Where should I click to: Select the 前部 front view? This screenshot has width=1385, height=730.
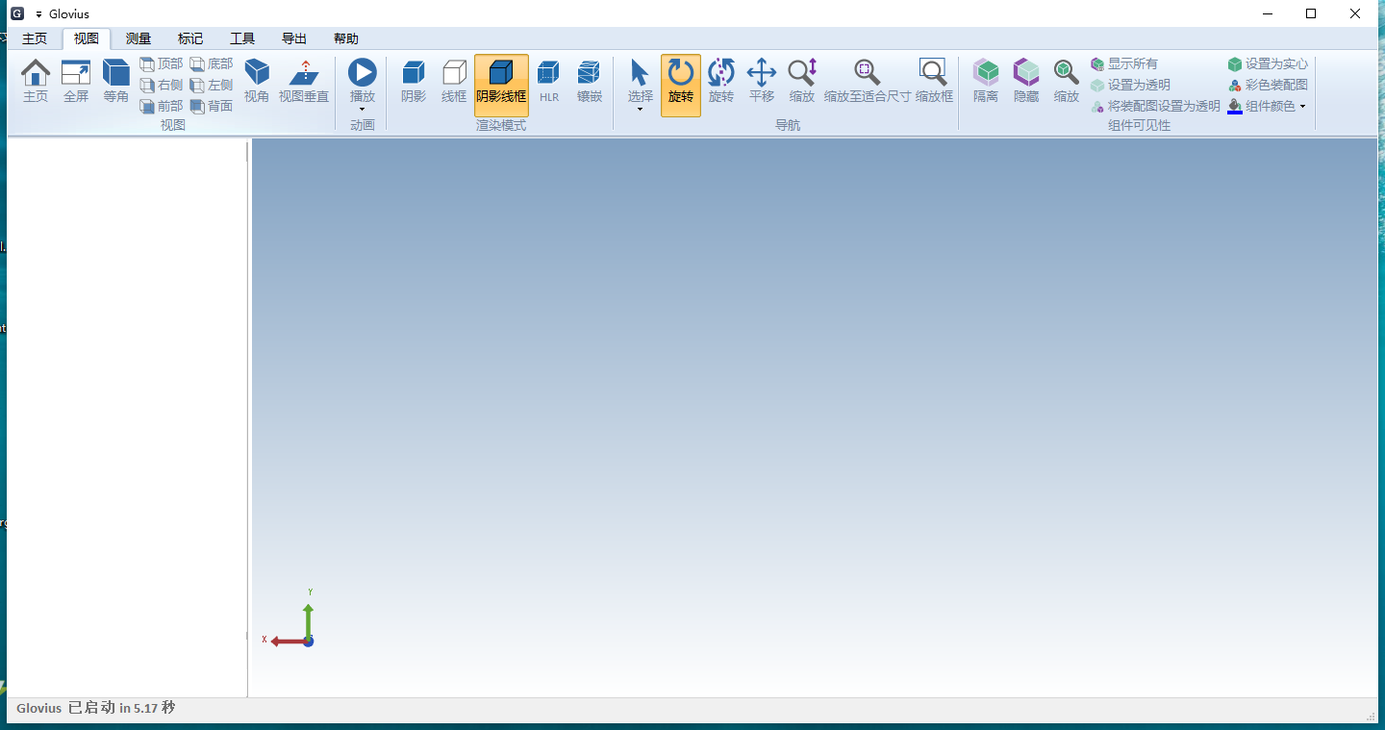click(x=161, y=106)
